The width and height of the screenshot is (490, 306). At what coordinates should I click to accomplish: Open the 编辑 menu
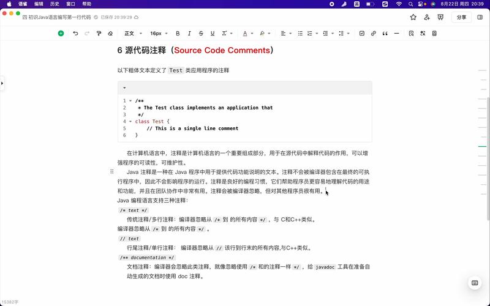[39, 4]
